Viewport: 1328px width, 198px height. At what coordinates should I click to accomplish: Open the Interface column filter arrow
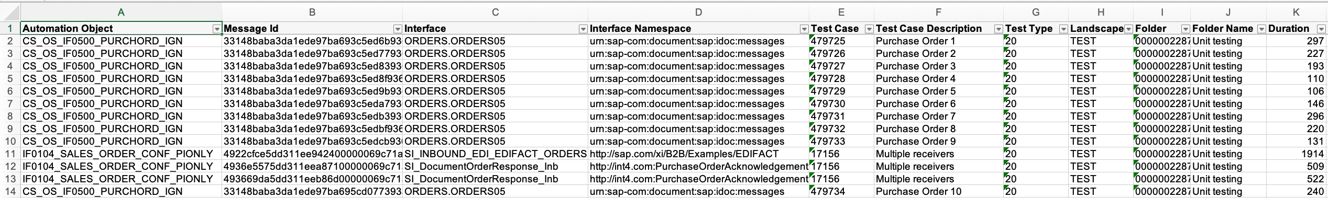point(583,29)
